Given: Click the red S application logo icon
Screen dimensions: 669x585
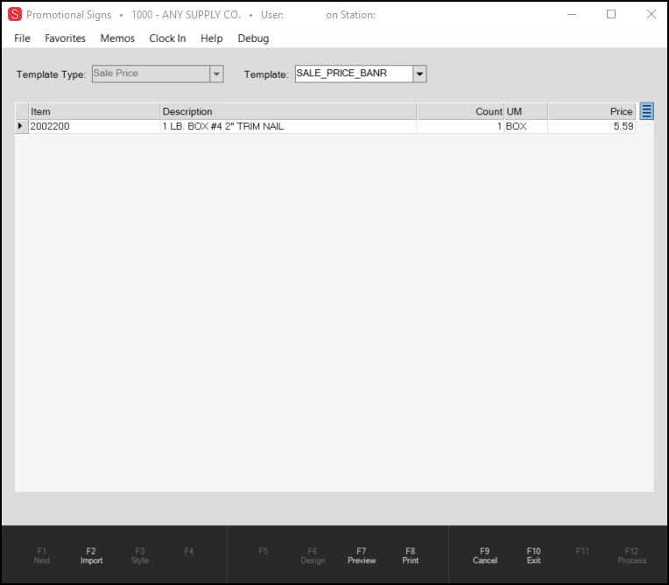Looking at the screenshot, I should tap(14, 15).
